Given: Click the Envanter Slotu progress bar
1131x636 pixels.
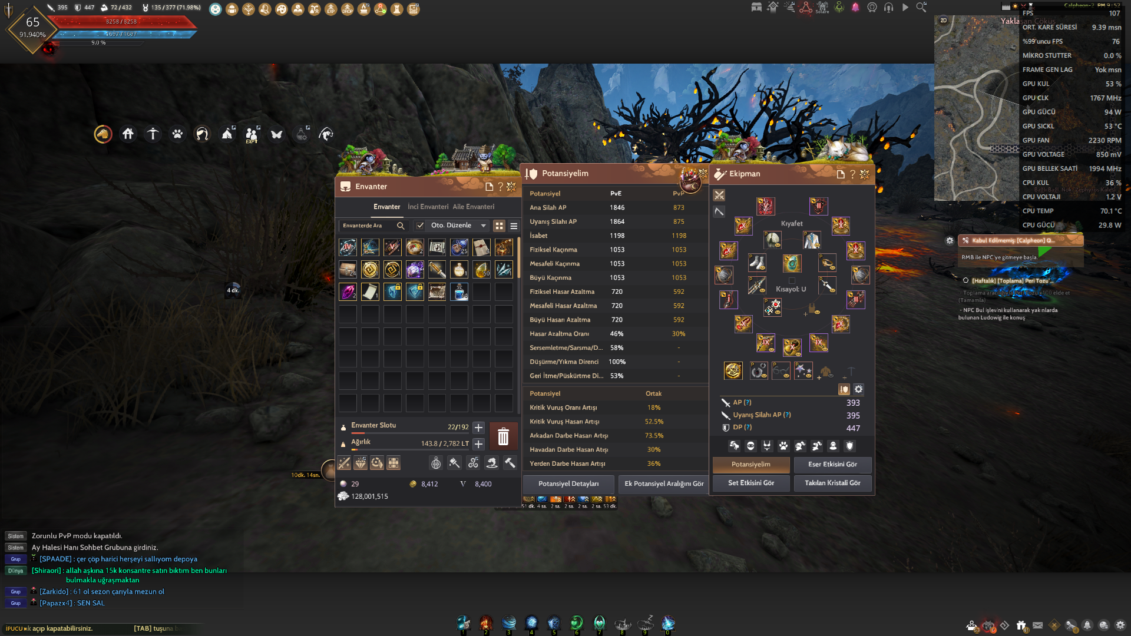Looking at the screenshot, I should (410, 433).
